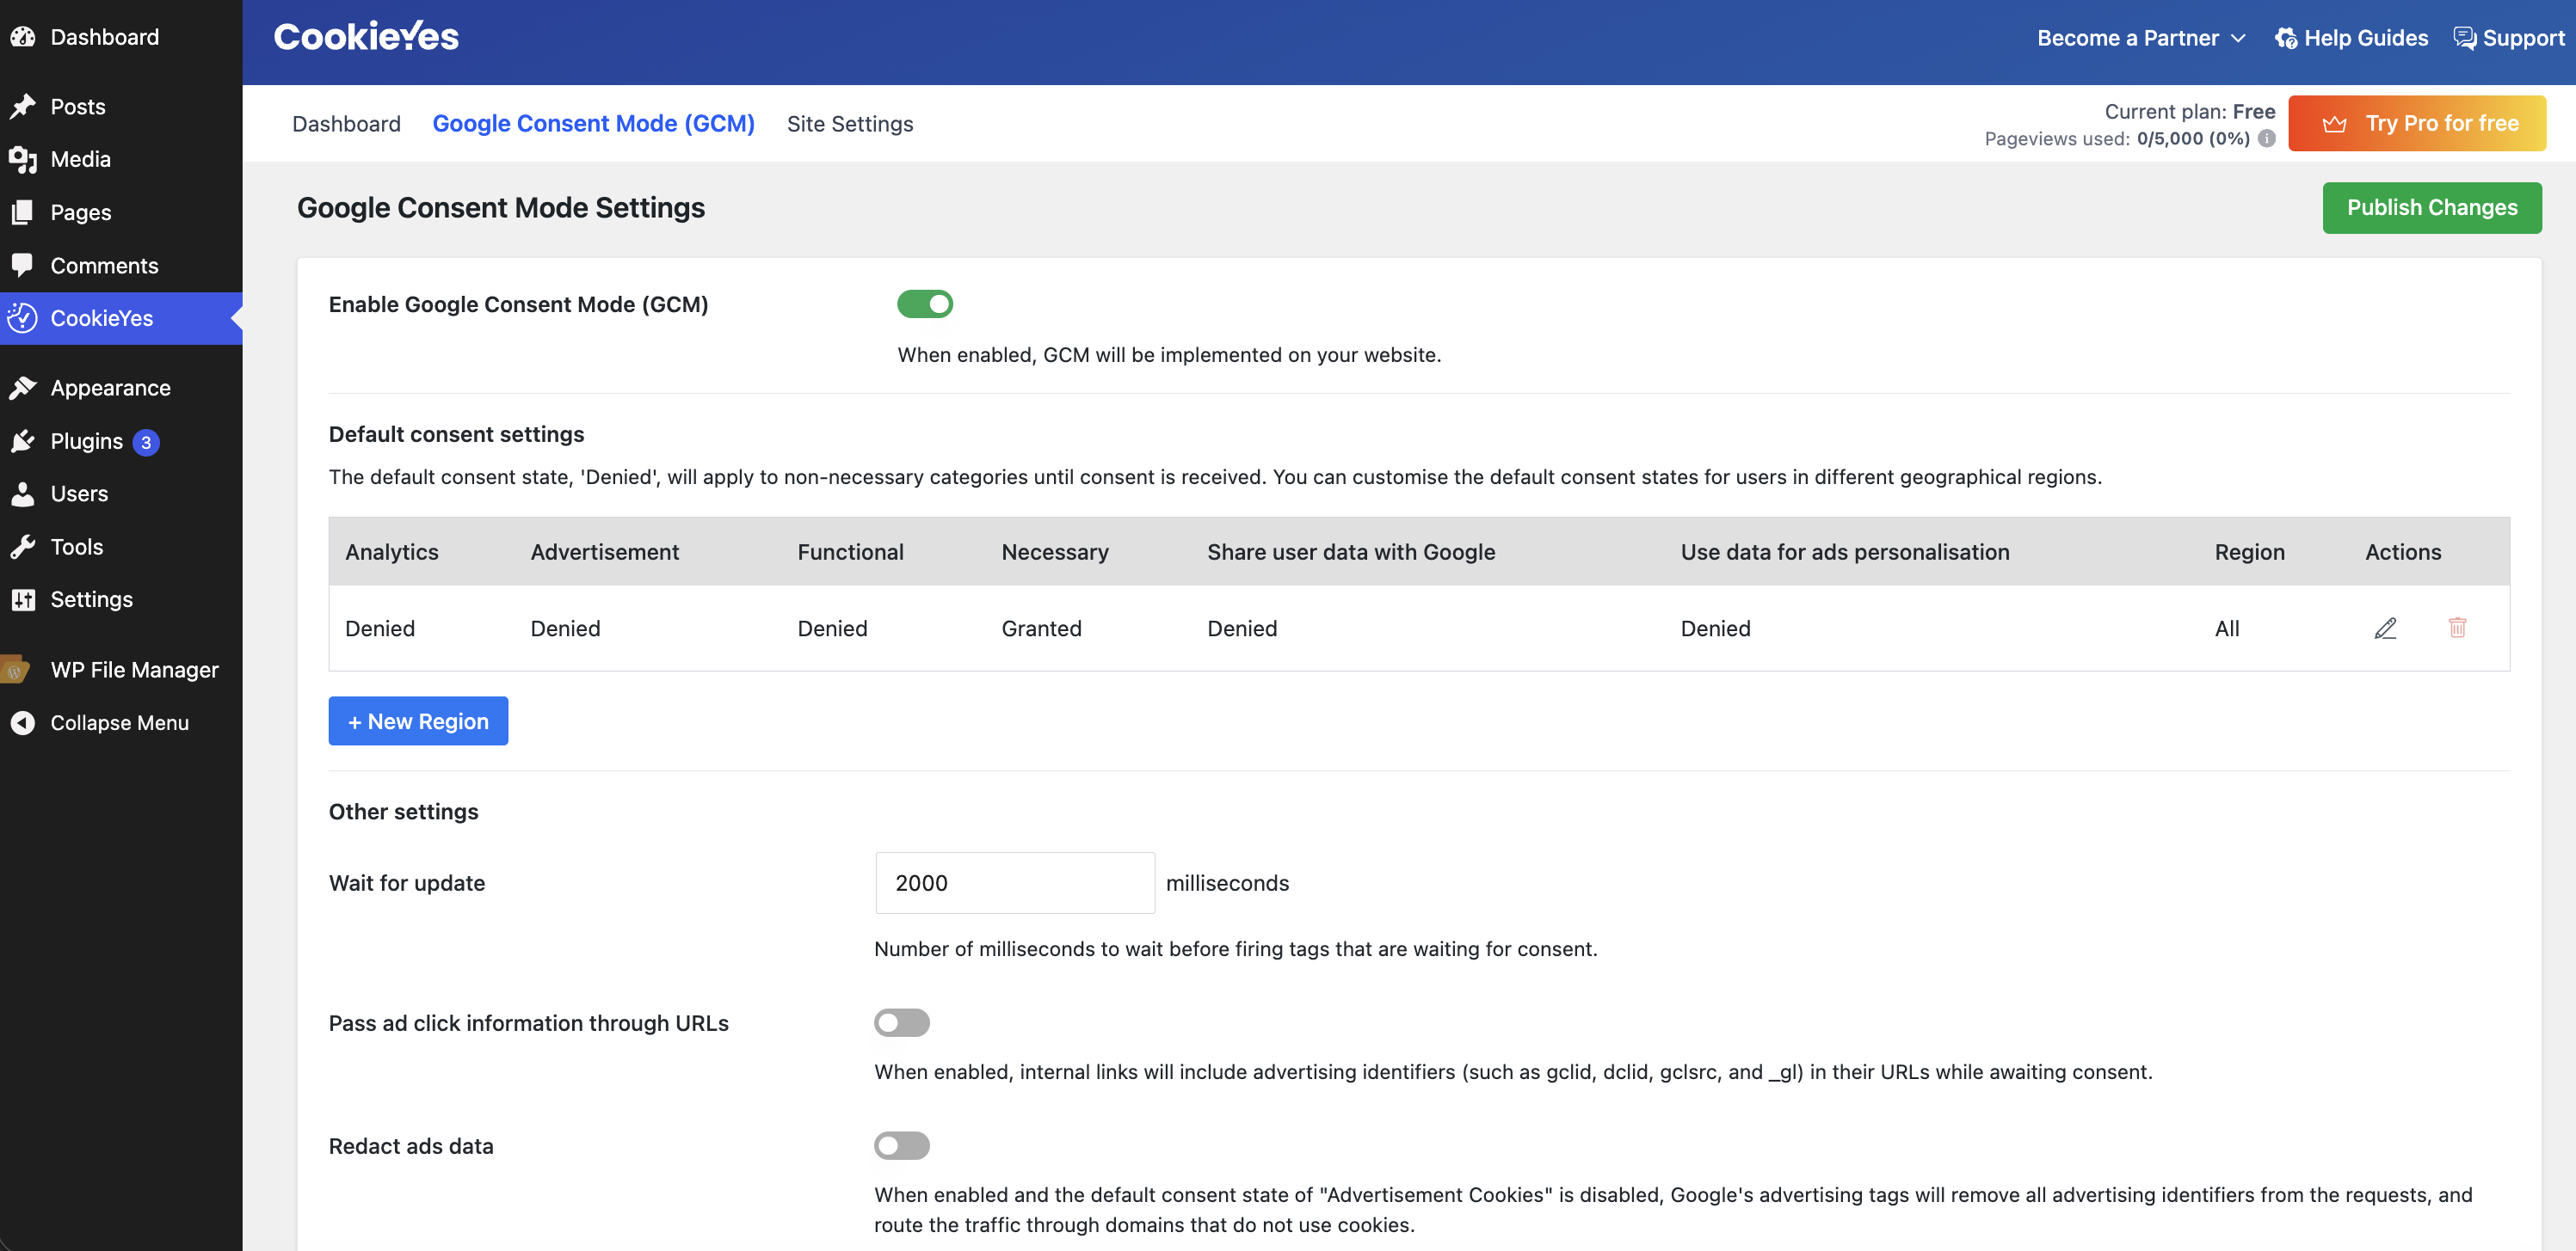This screenshot has height=1251, width=2576.
Task: Click the Help Guides icon in header
Action: click(x=2286, y=38)
